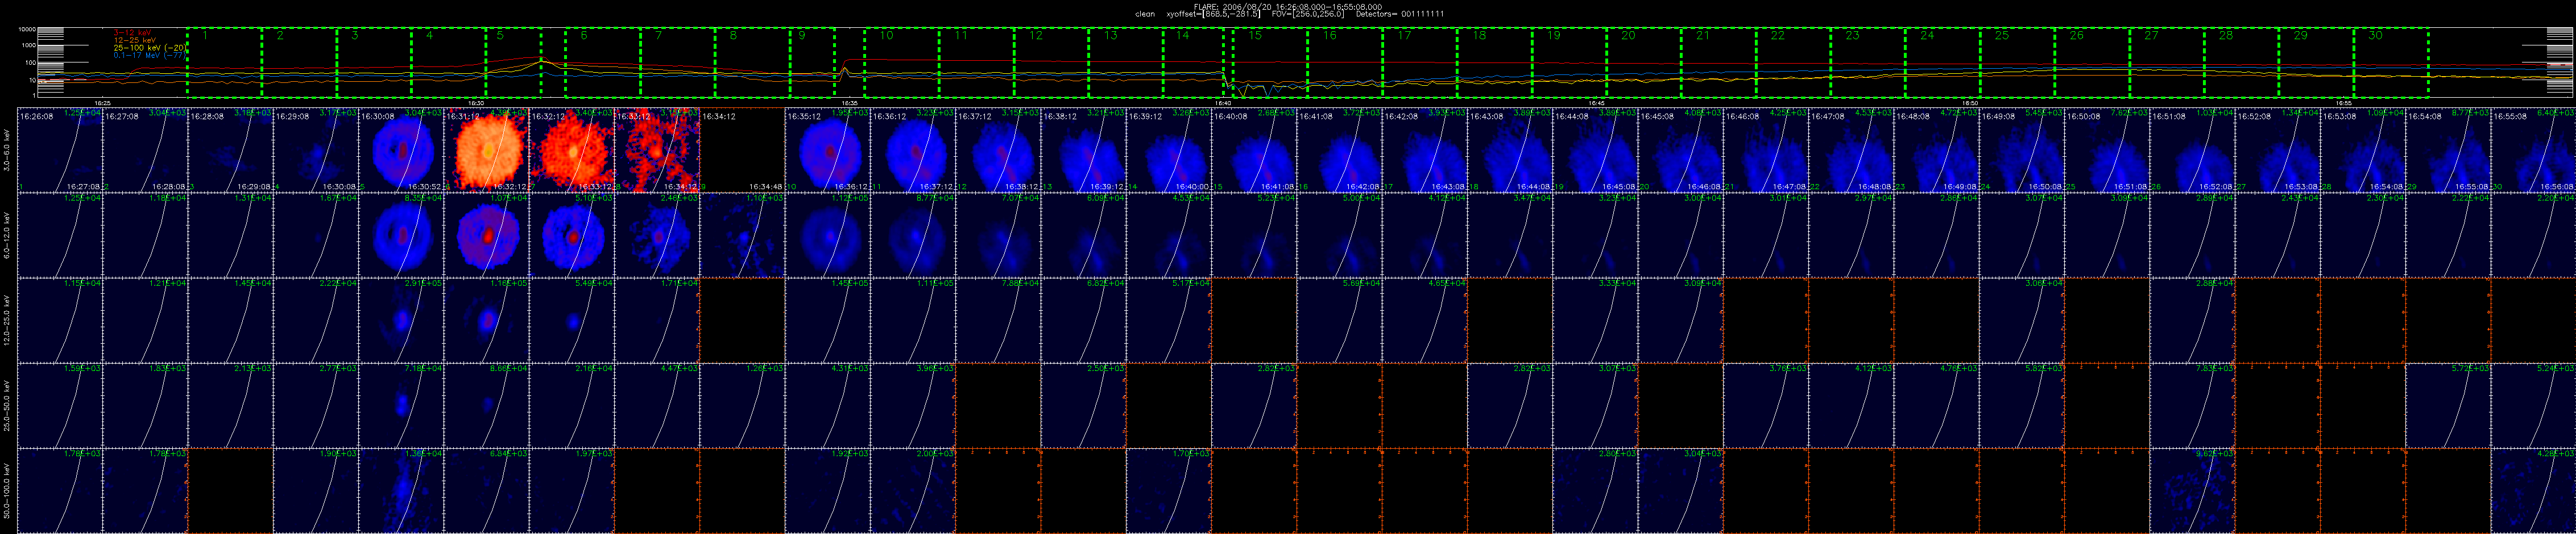Image resolution: width=2576 pixels, height=534 pixels.
Task: Open 12.0-25.0 keV image below 16:31:12 frame
Action: pyautogui.click(x=486, y=319)
